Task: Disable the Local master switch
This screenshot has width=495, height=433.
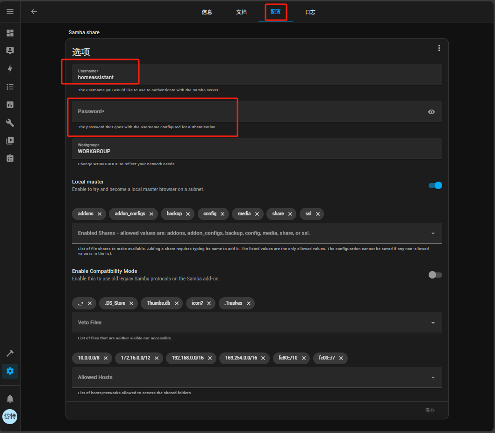Action: pyautogui.click(x=435, y=185)
